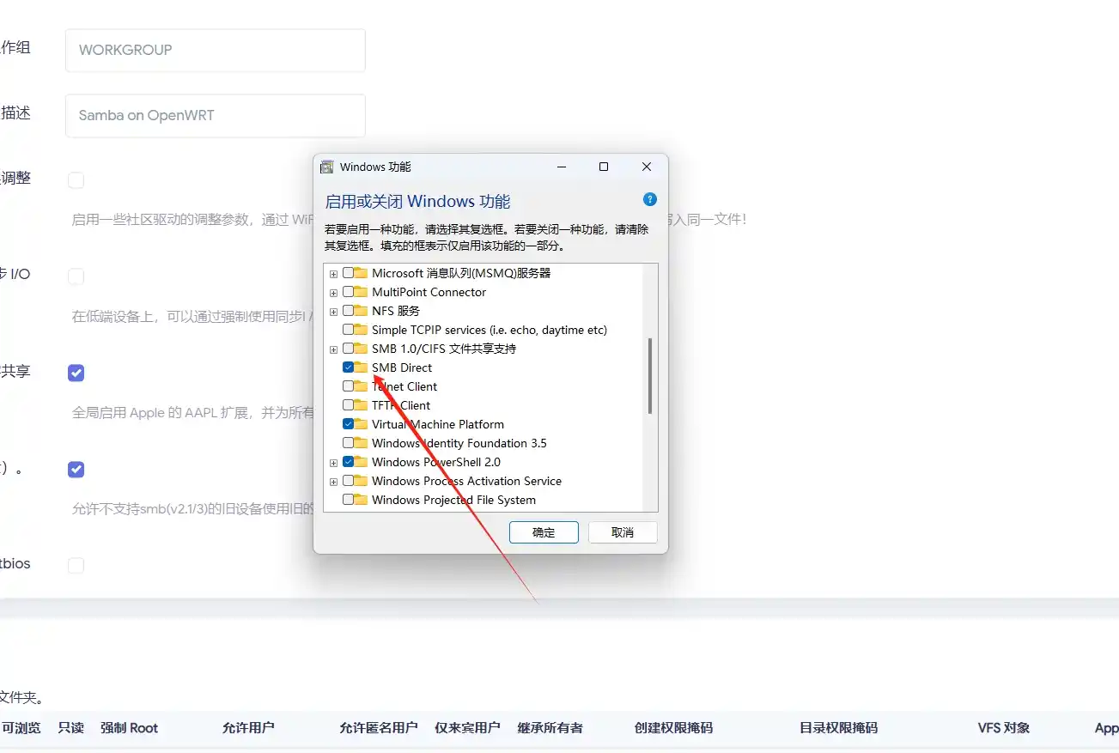
Task: Toggle the I/O row checkbox
Action: tap(76, 276)
